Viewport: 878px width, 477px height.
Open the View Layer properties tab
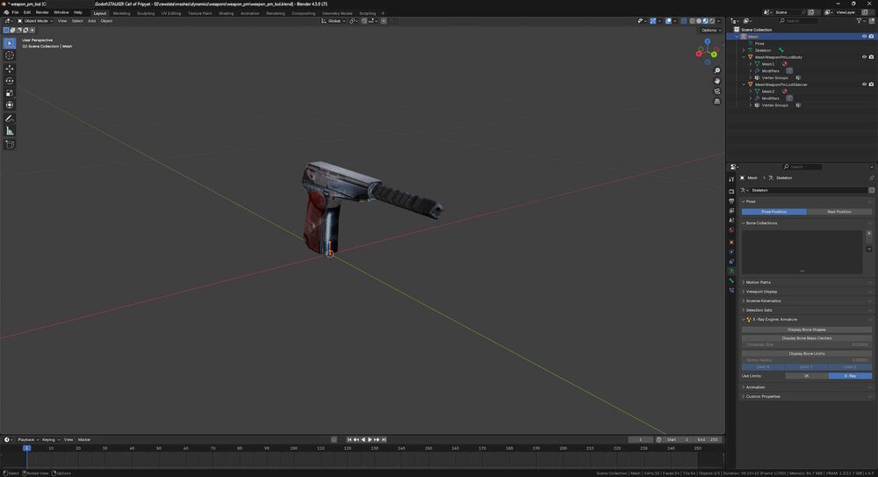click(731, 211)
